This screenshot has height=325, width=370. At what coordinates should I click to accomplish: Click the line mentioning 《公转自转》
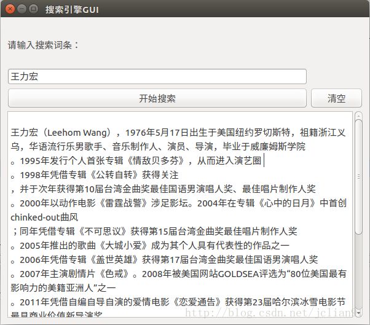(x=95, y=175)
